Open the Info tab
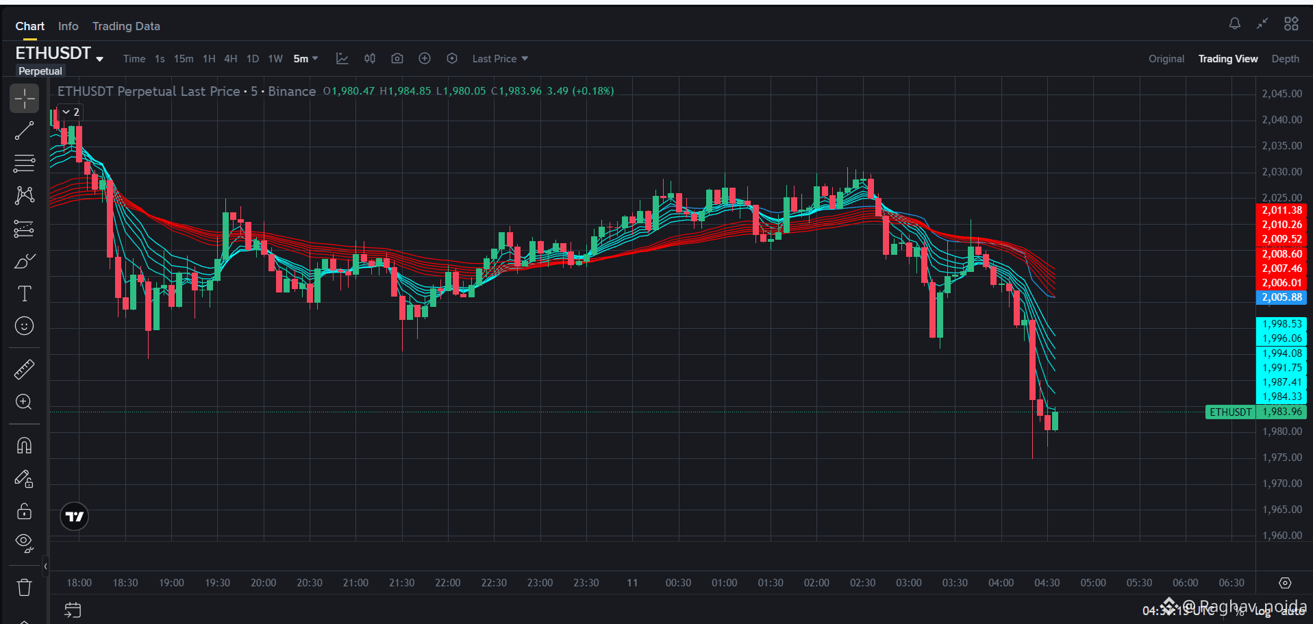 click(x=68, y=26)
